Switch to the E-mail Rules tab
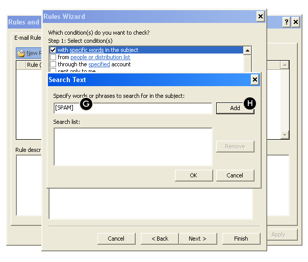The image size is (308, 262). pyautogui.click(x=27, y=37)
